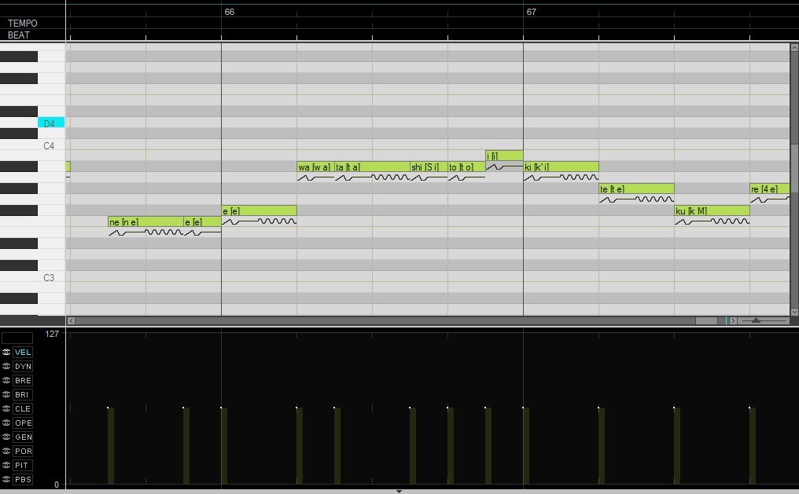Open the BRI brightness parameter
This screenshot has width=799, height=494.
[23, 394]
